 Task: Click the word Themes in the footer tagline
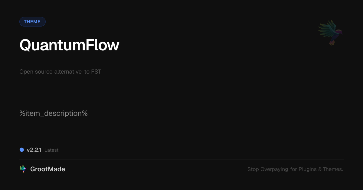pyautogui.click(x=333, y=169)
